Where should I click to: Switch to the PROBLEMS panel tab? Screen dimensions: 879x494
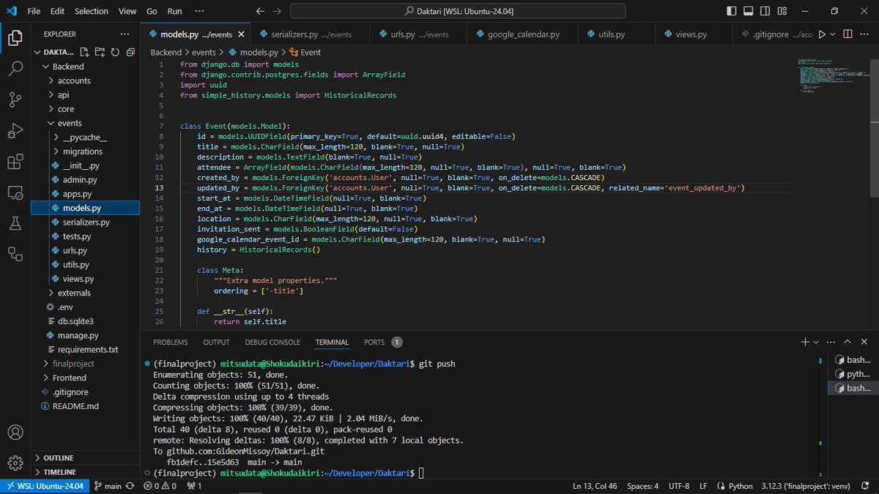pyautogui.click(x=170, y=343)
